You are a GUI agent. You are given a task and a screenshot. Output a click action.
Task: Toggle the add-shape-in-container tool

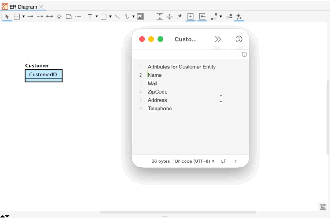(x=190, y=17)
